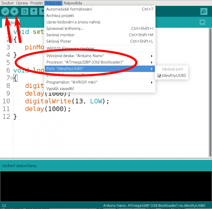Select Archivuj projekt entry
The height and width of the screenshot is (209, 212).
pyautogui.click(x=100, y=16)
